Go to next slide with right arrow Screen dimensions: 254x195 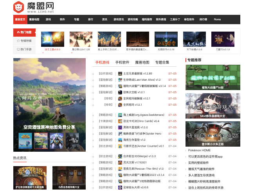(83, 99)
